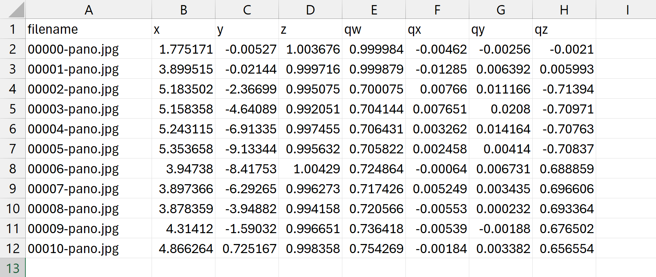
Task: Click x value 5.353658
Action: tap(183, 148)
